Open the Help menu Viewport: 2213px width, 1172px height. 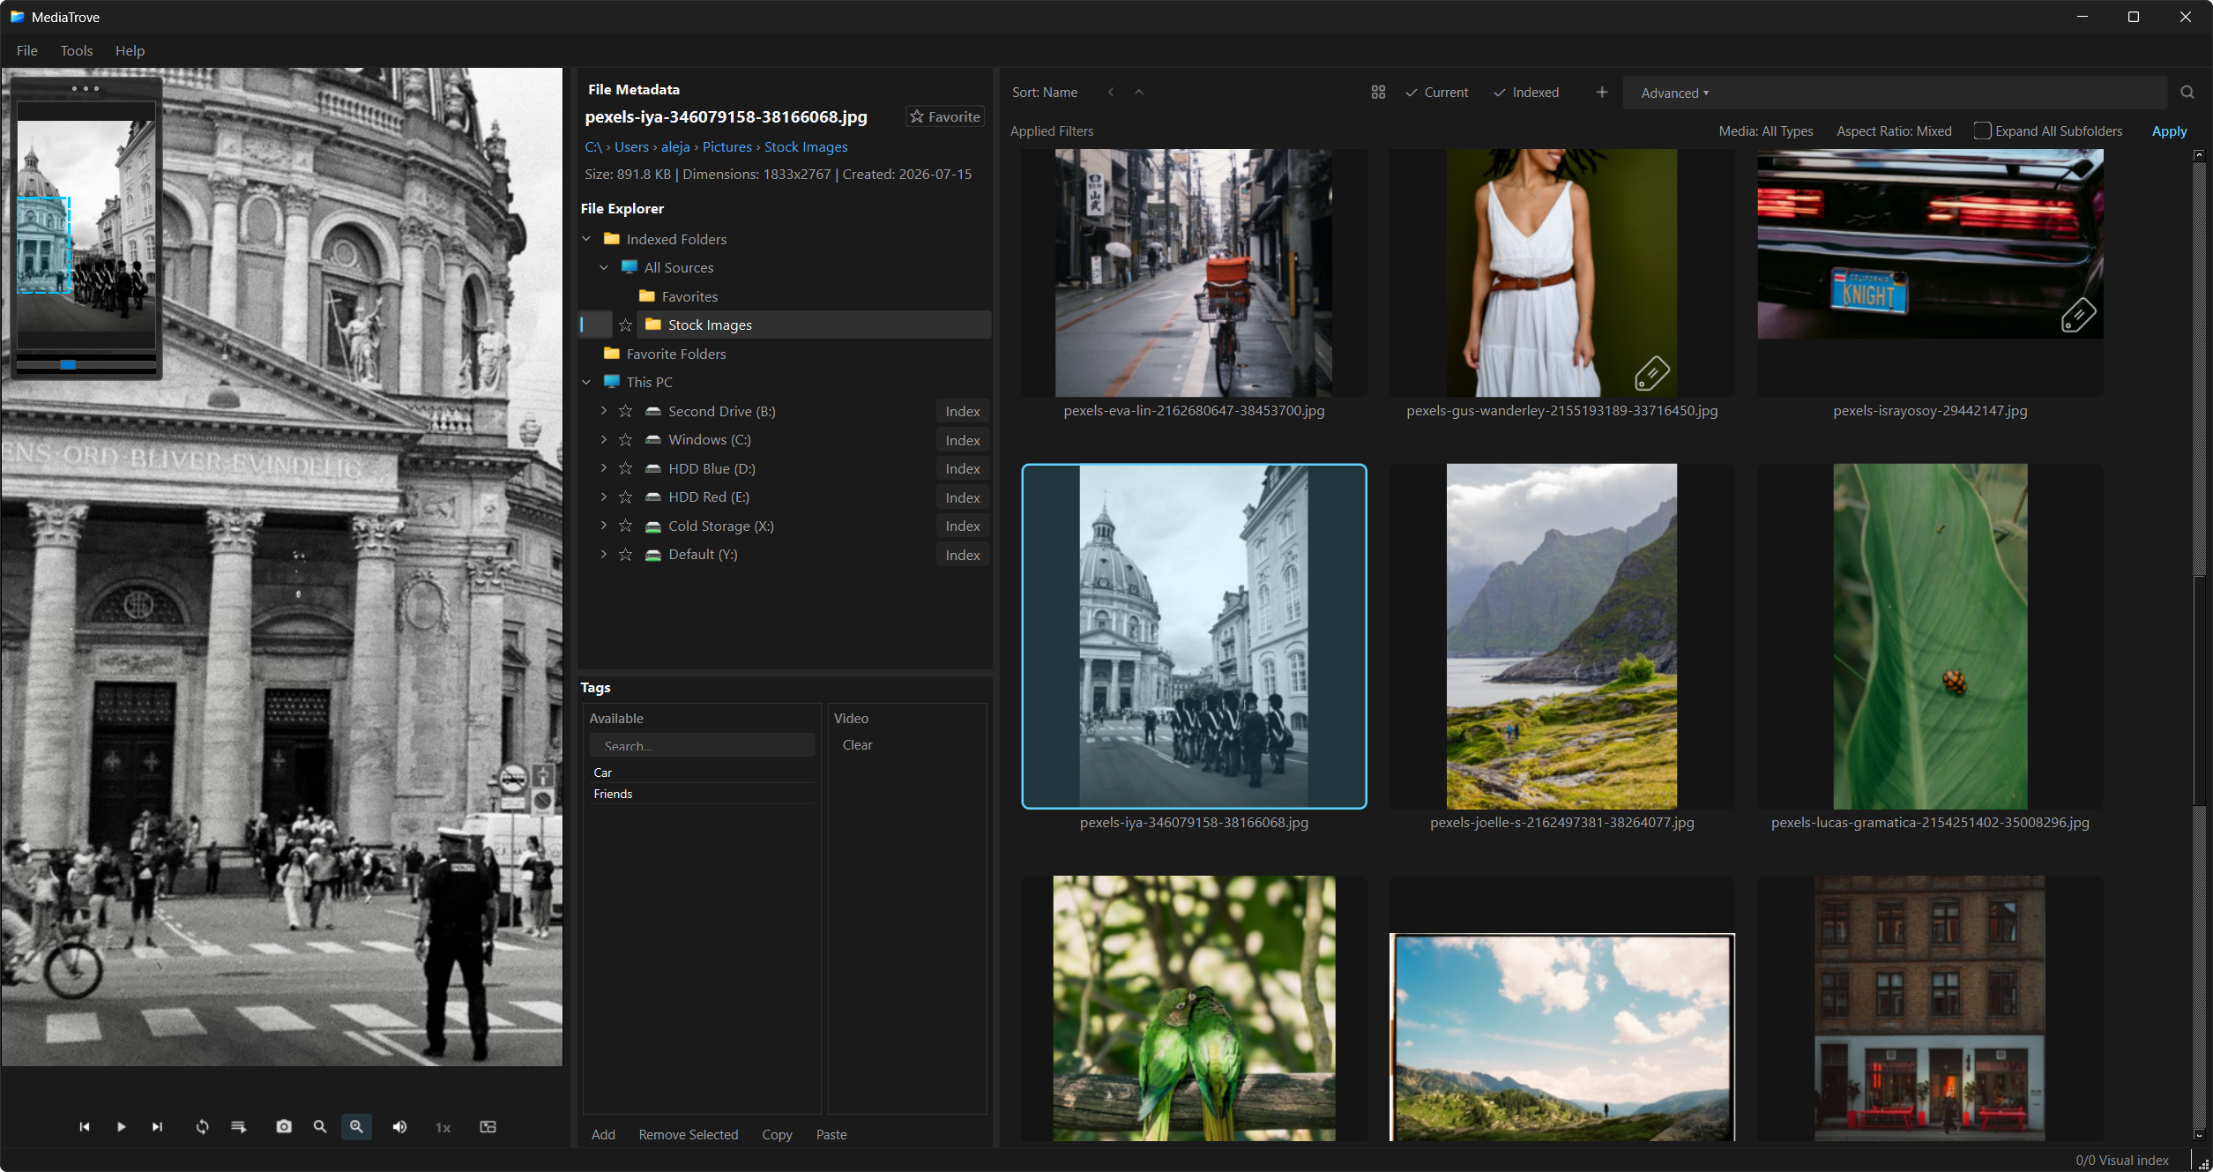(130, 50)
